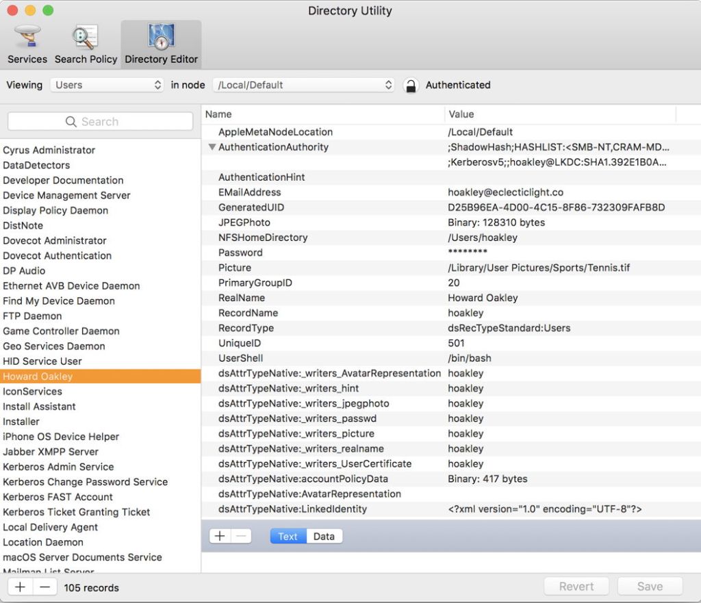Click the Kerberosv5 authentication value row

tap(451, 162)
